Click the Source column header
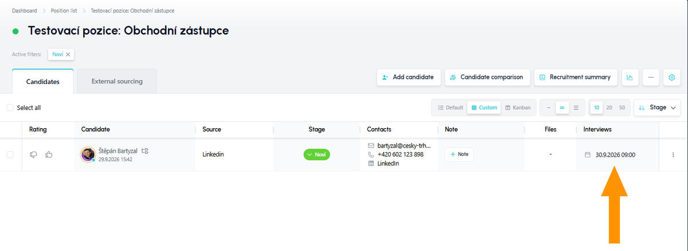 (212, 130)
